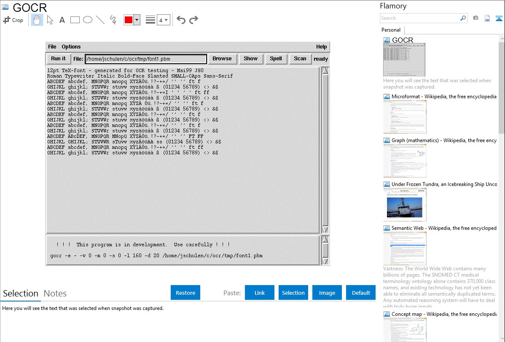Activate the hand pan tool
The height and width of the screenshot is (342, 505).
click(37, 20)
